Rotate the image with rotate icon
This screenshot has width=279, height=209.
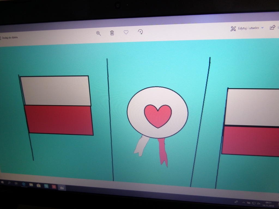(140, 32)
